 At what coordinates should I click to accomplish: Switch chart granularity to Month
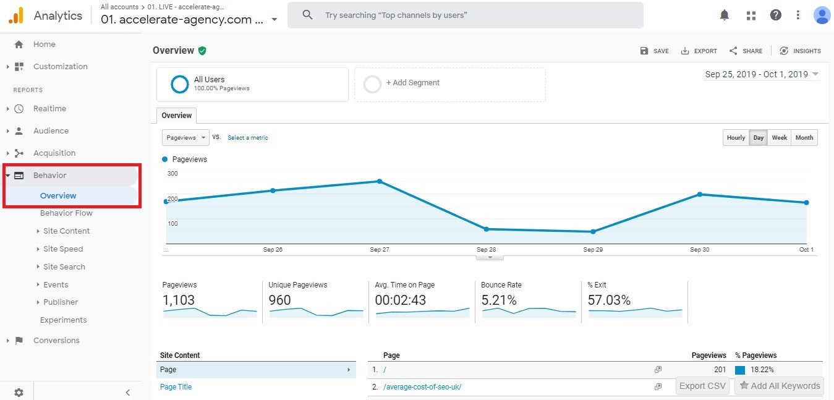804,138
